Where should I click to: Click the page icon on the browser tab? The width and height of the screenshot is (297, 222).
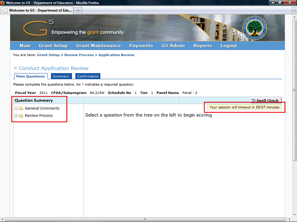[x=6, y=10]
